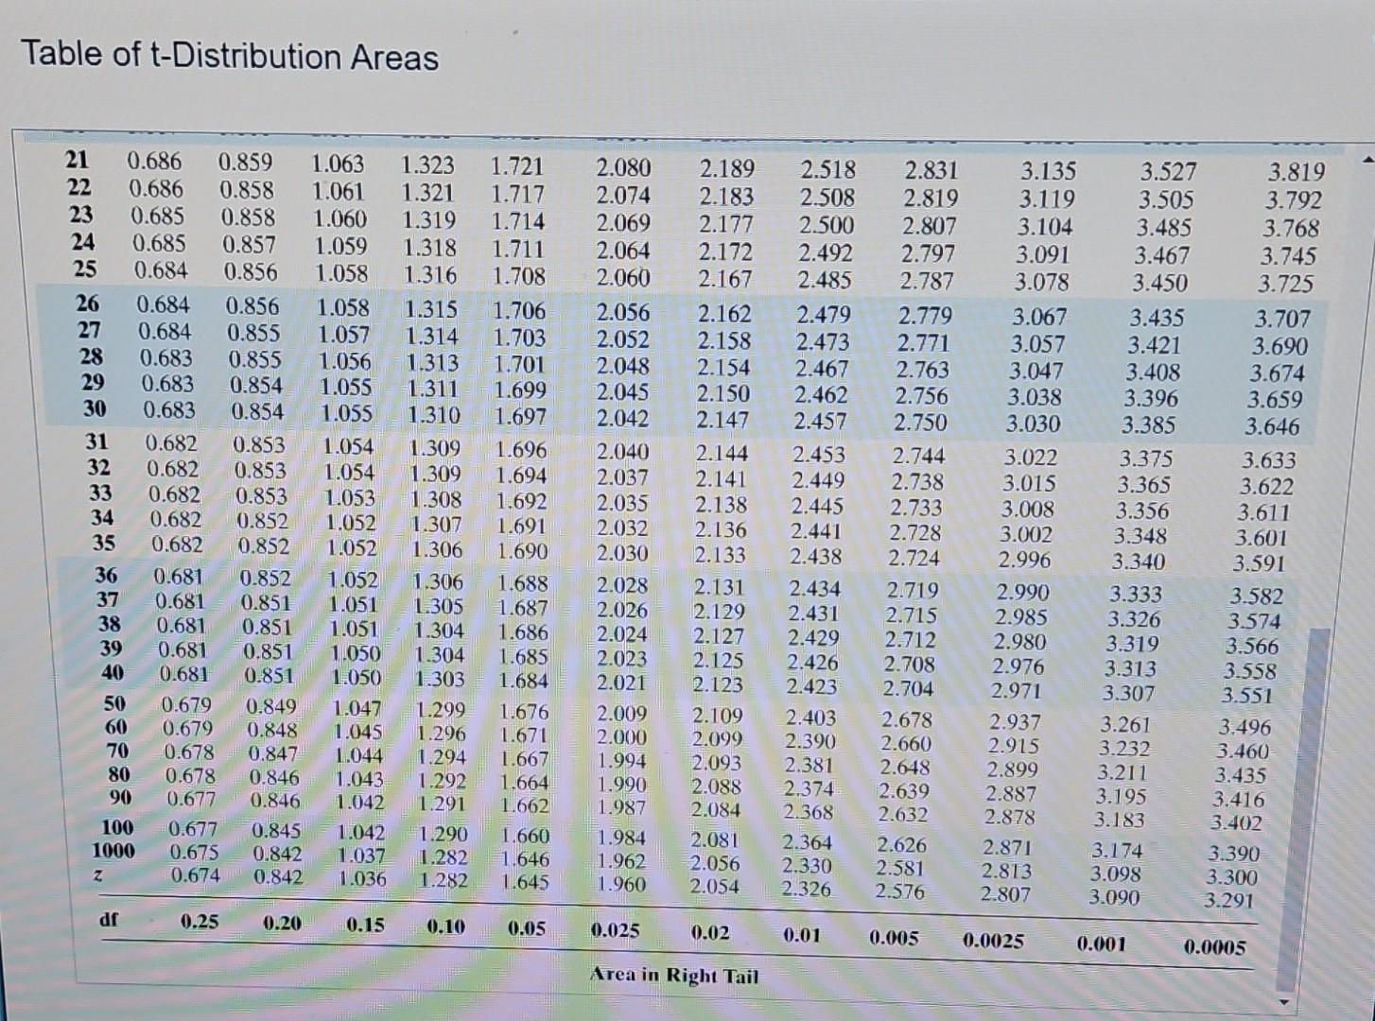This screenshot has width=1375, height=1021.
Task: Click the z row label at table bottom
Action: click(97, 875)
